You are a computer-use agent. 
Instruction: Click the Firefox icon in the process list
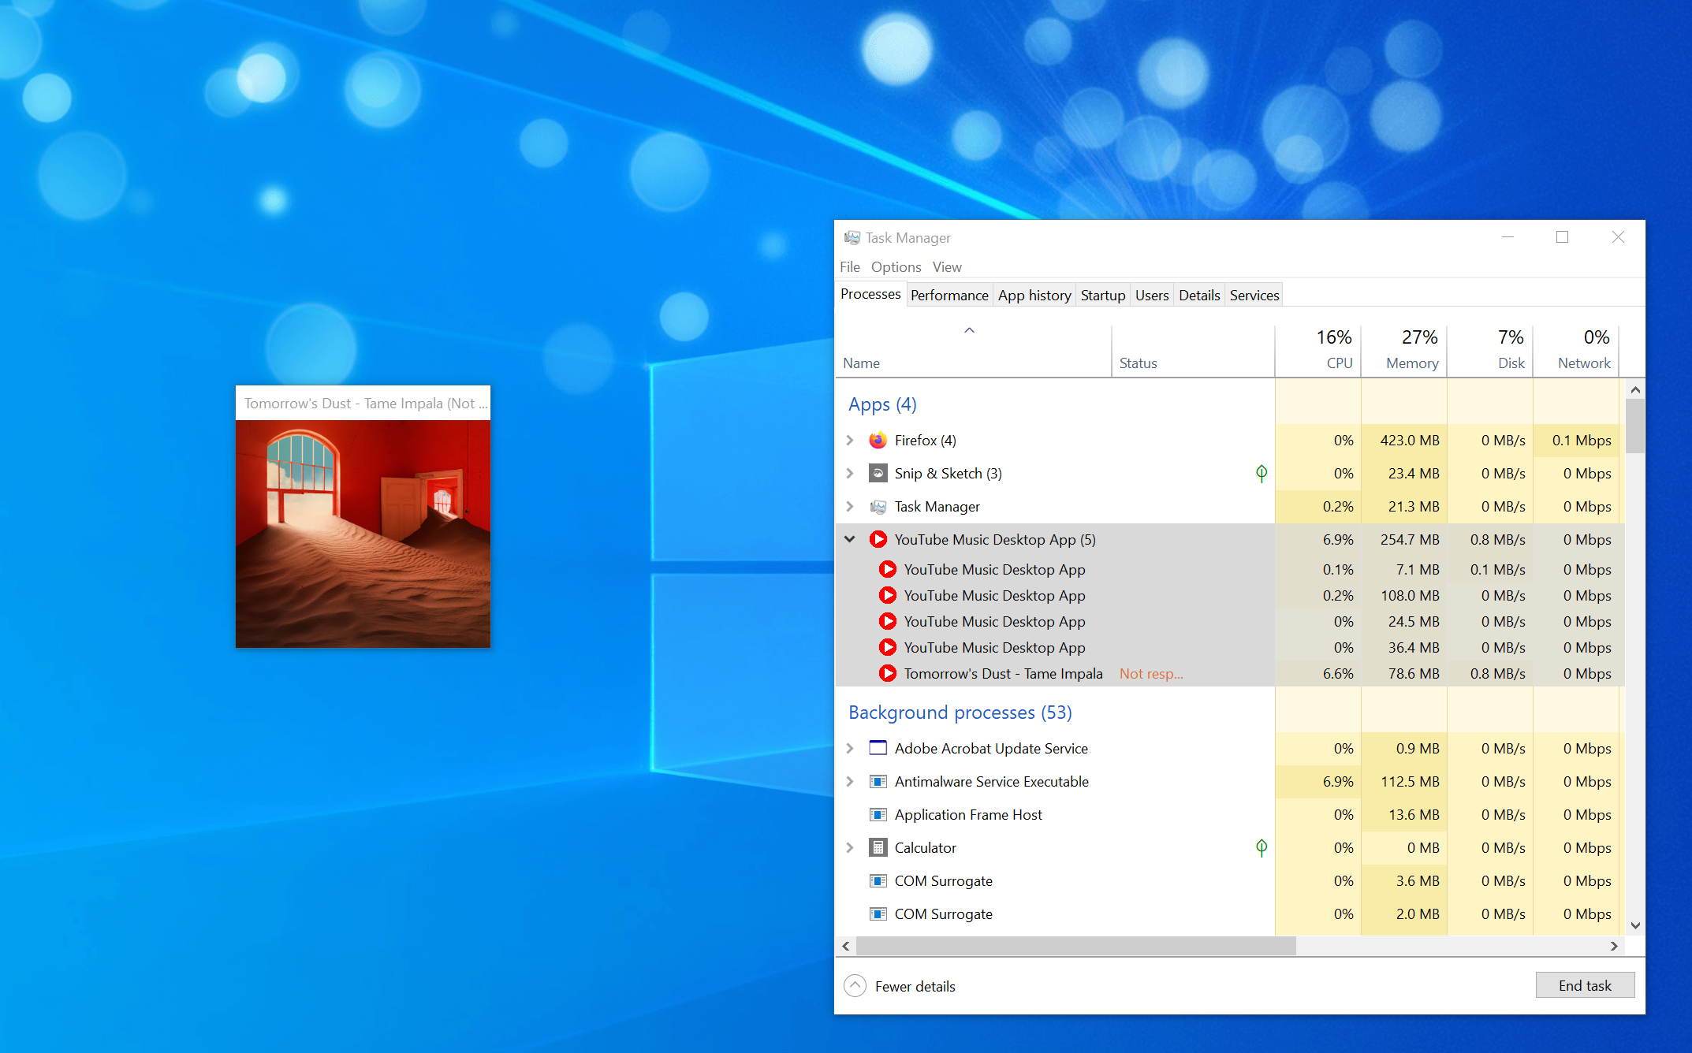(x=878, y=440)
